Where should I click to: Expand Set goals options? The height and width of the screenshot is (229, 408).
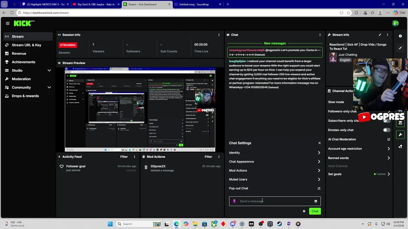coord(359,174)
